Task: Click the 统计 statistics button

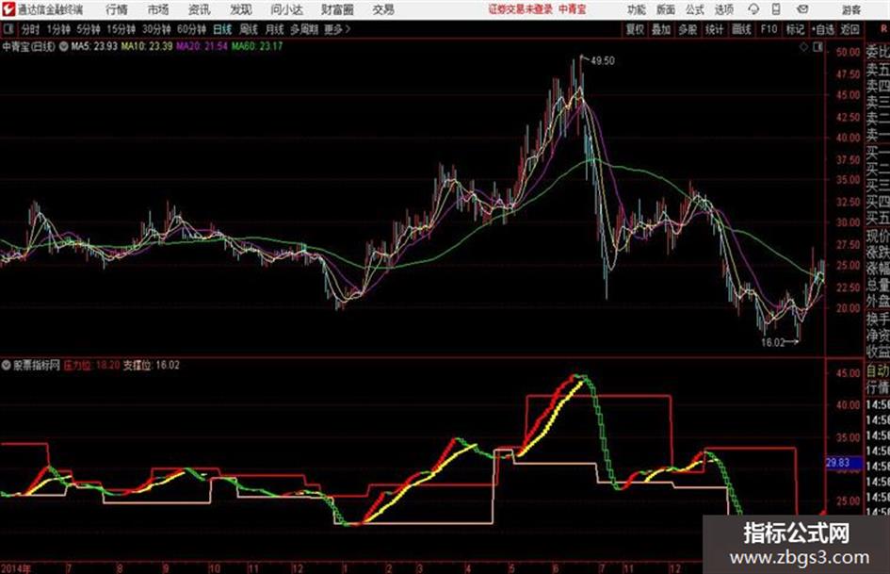Action: pos(714,29)
